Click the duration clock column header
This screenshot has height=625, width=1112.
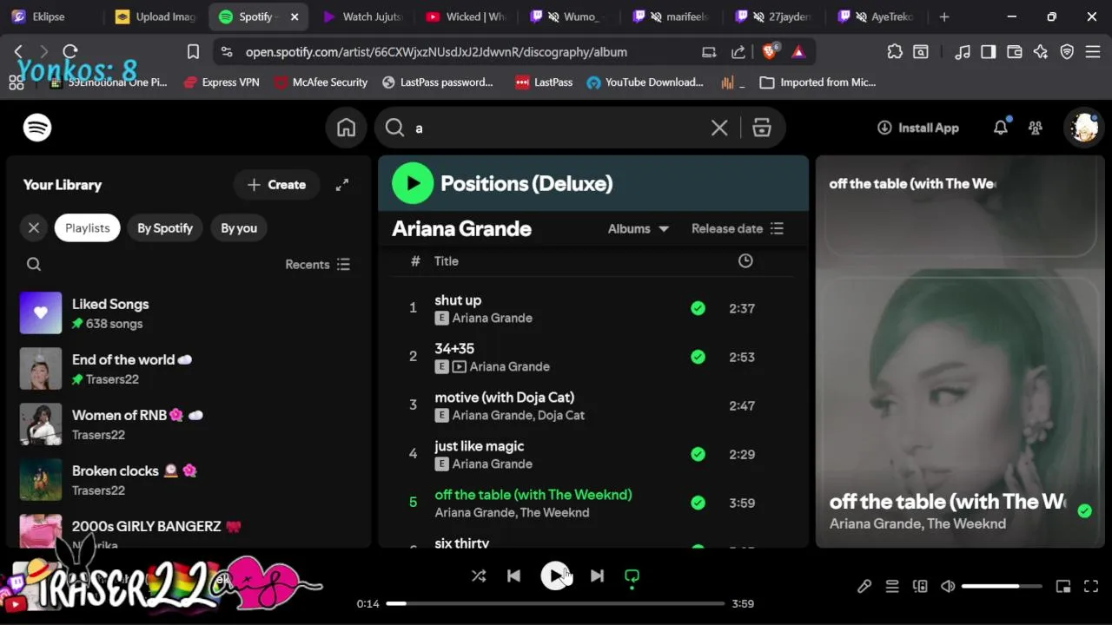[745, 260]
